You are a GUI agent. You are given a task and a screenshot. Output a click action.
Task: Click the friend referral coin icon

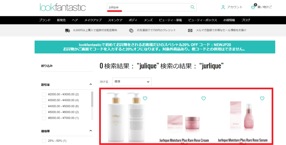click(x=131, y=30)
